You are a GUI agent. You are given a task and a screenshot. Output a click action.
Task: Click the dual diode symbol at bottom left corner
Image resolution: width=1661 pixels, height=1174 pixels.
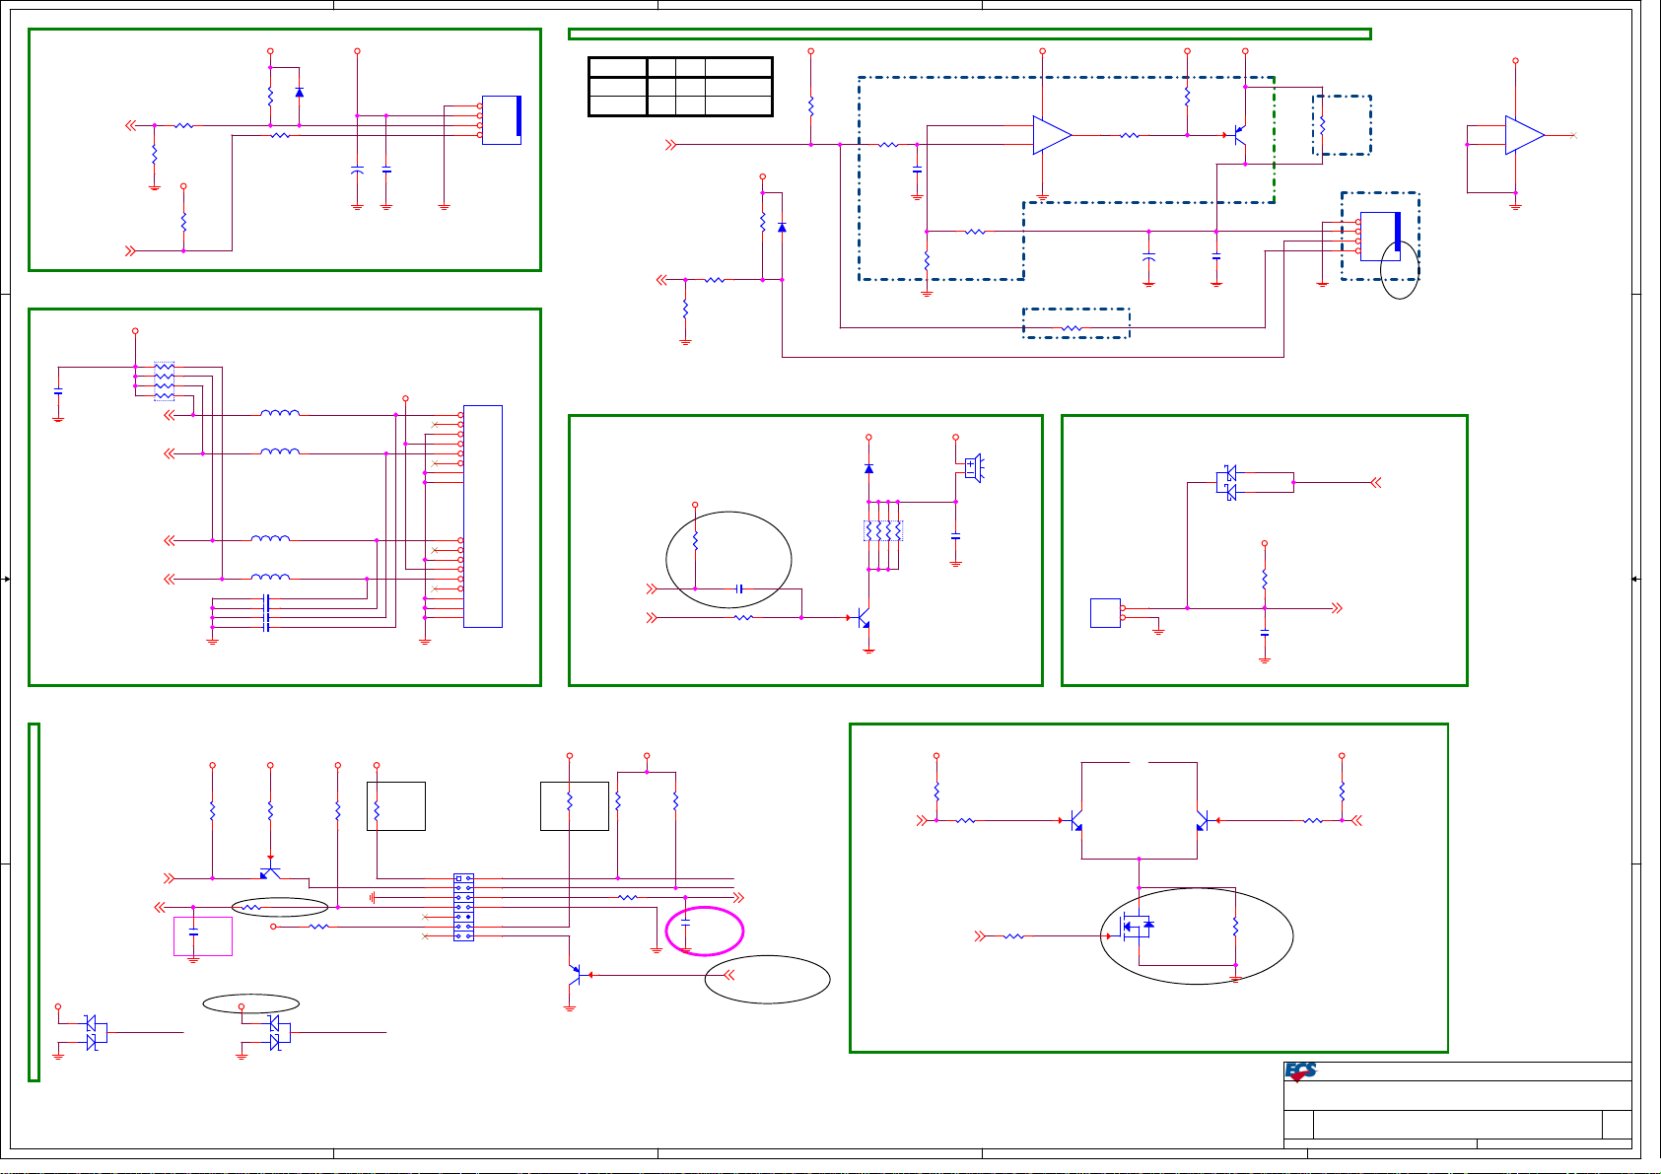click(x=92, y=1032)
